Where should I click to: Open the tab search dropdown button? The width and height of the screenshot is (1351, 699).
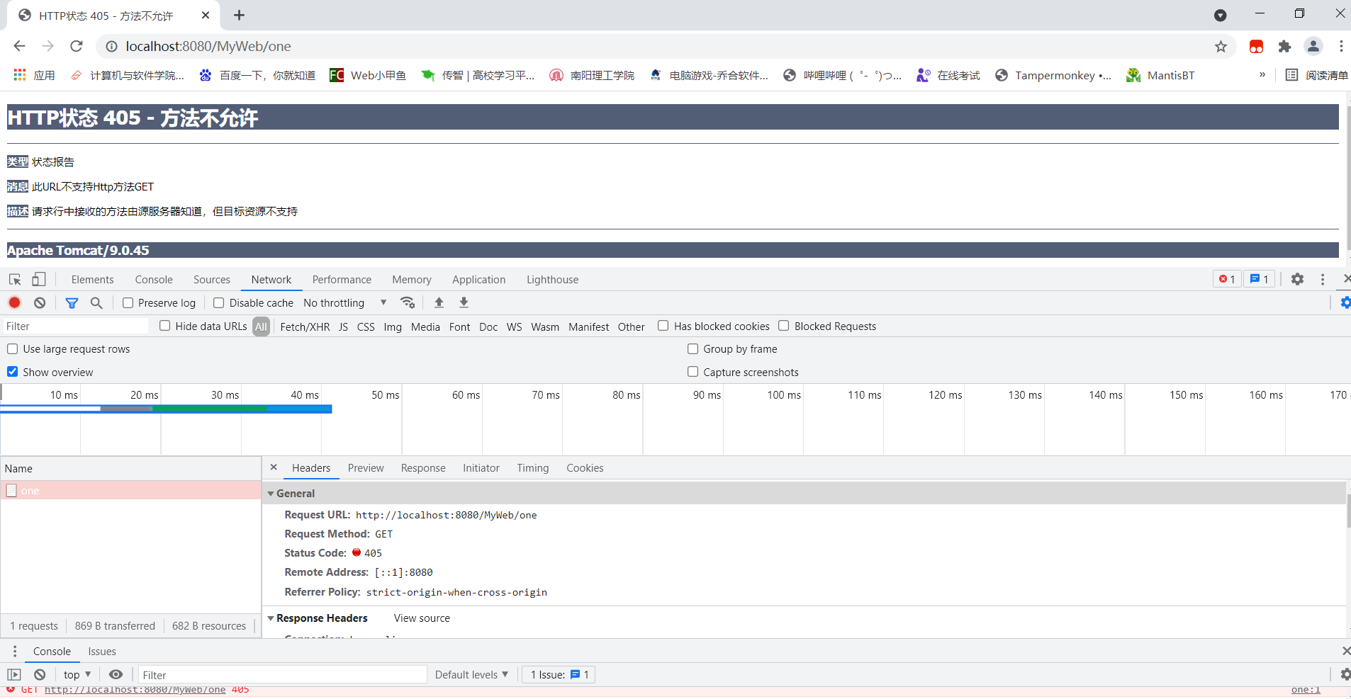[1221, 15]
